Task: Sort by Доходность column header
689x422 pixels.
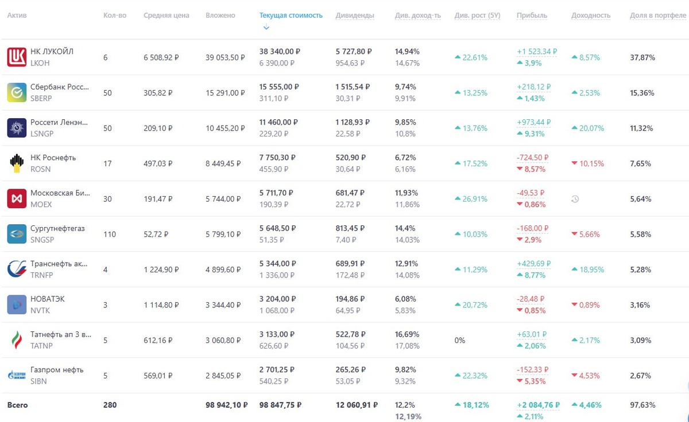Action: click(591, 15)
